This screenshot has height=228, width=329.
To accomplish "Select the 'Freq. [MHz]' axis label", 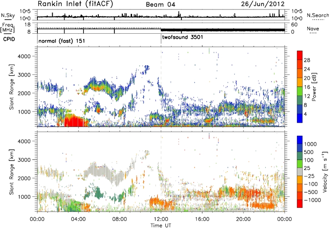I will tap(7, 28).
